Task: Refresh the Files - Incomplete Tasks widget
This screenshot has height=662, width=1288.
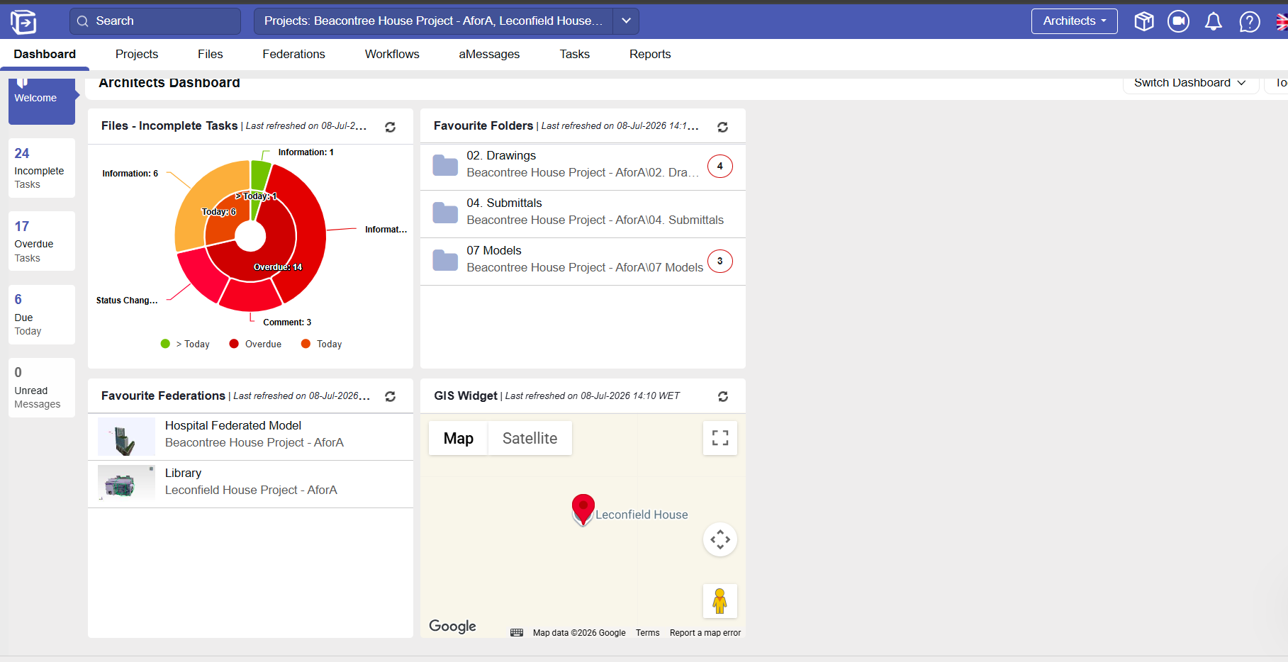Action: (x=390, y=127)
